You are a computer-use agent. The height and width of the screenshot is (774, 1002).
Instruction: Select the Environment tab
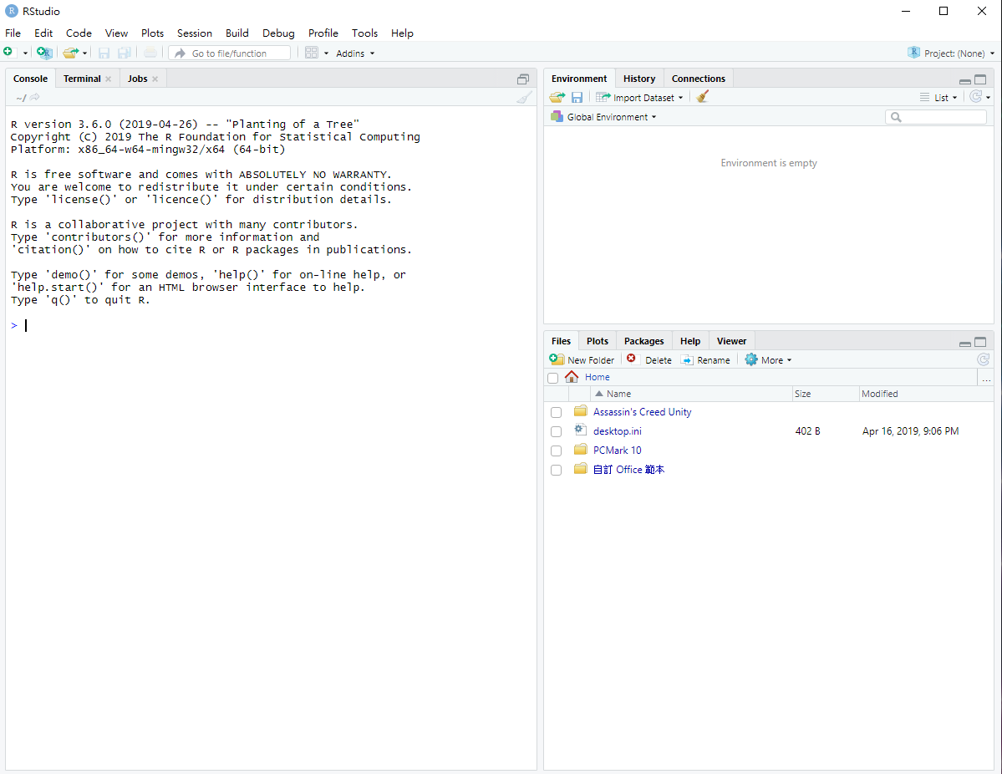[579, 79]
